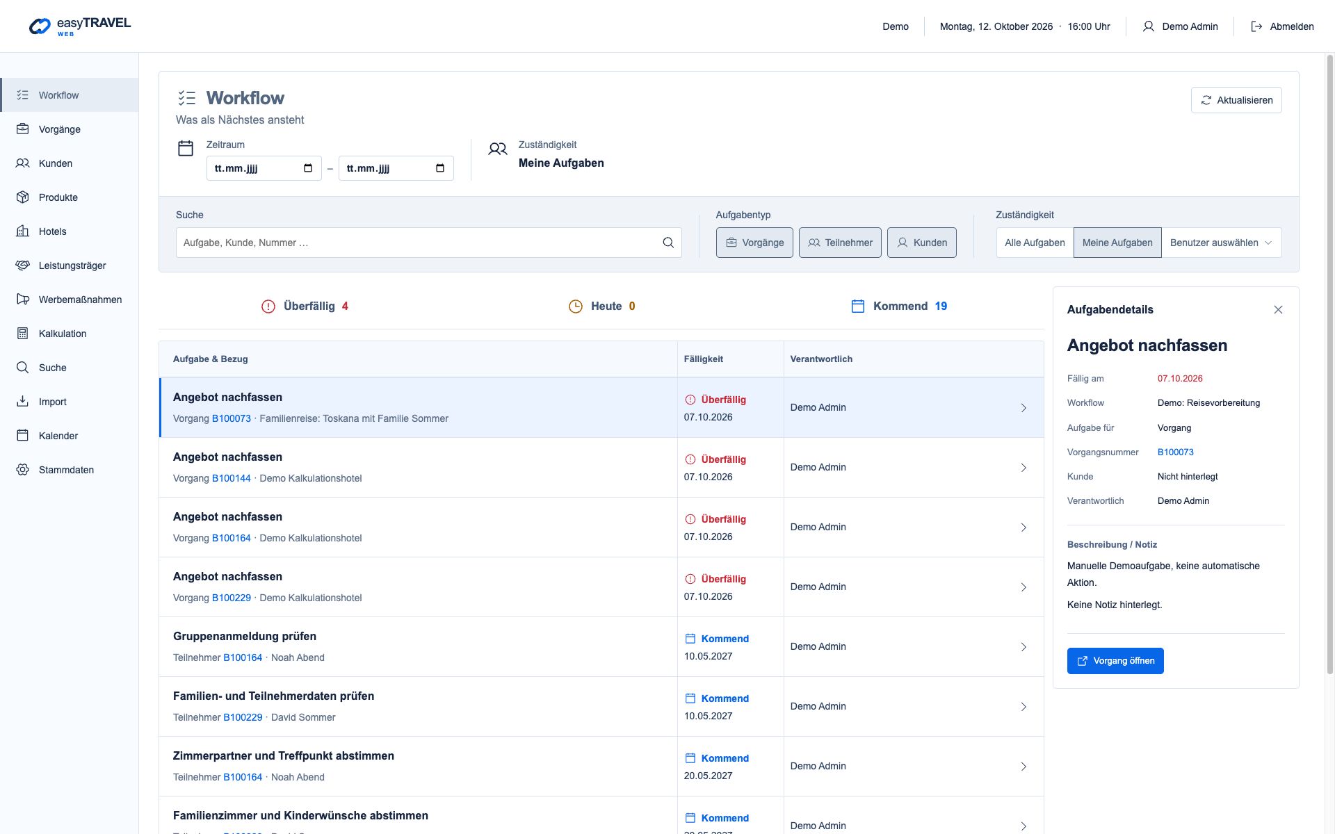This screenshot has width=1335, height=834.
Task: Click the Demo Admin user icon
Action: coord(1148,26)
